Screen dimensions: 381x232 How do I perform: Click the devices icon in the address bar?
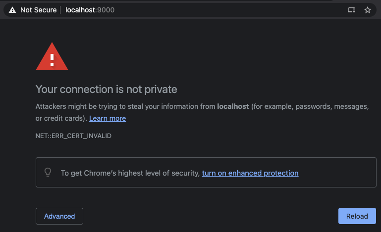pyautogui.click(x=351, y=10)
